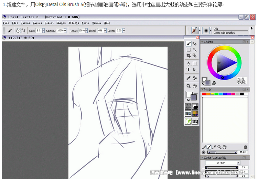
Task: Swap main and additional colors in toolbox
Action: click(188, 100)
